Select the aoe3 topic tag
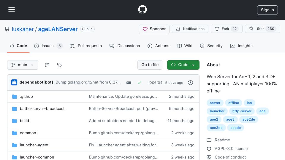Viewport: 285px width, 160px height. [x=230, y=119]
